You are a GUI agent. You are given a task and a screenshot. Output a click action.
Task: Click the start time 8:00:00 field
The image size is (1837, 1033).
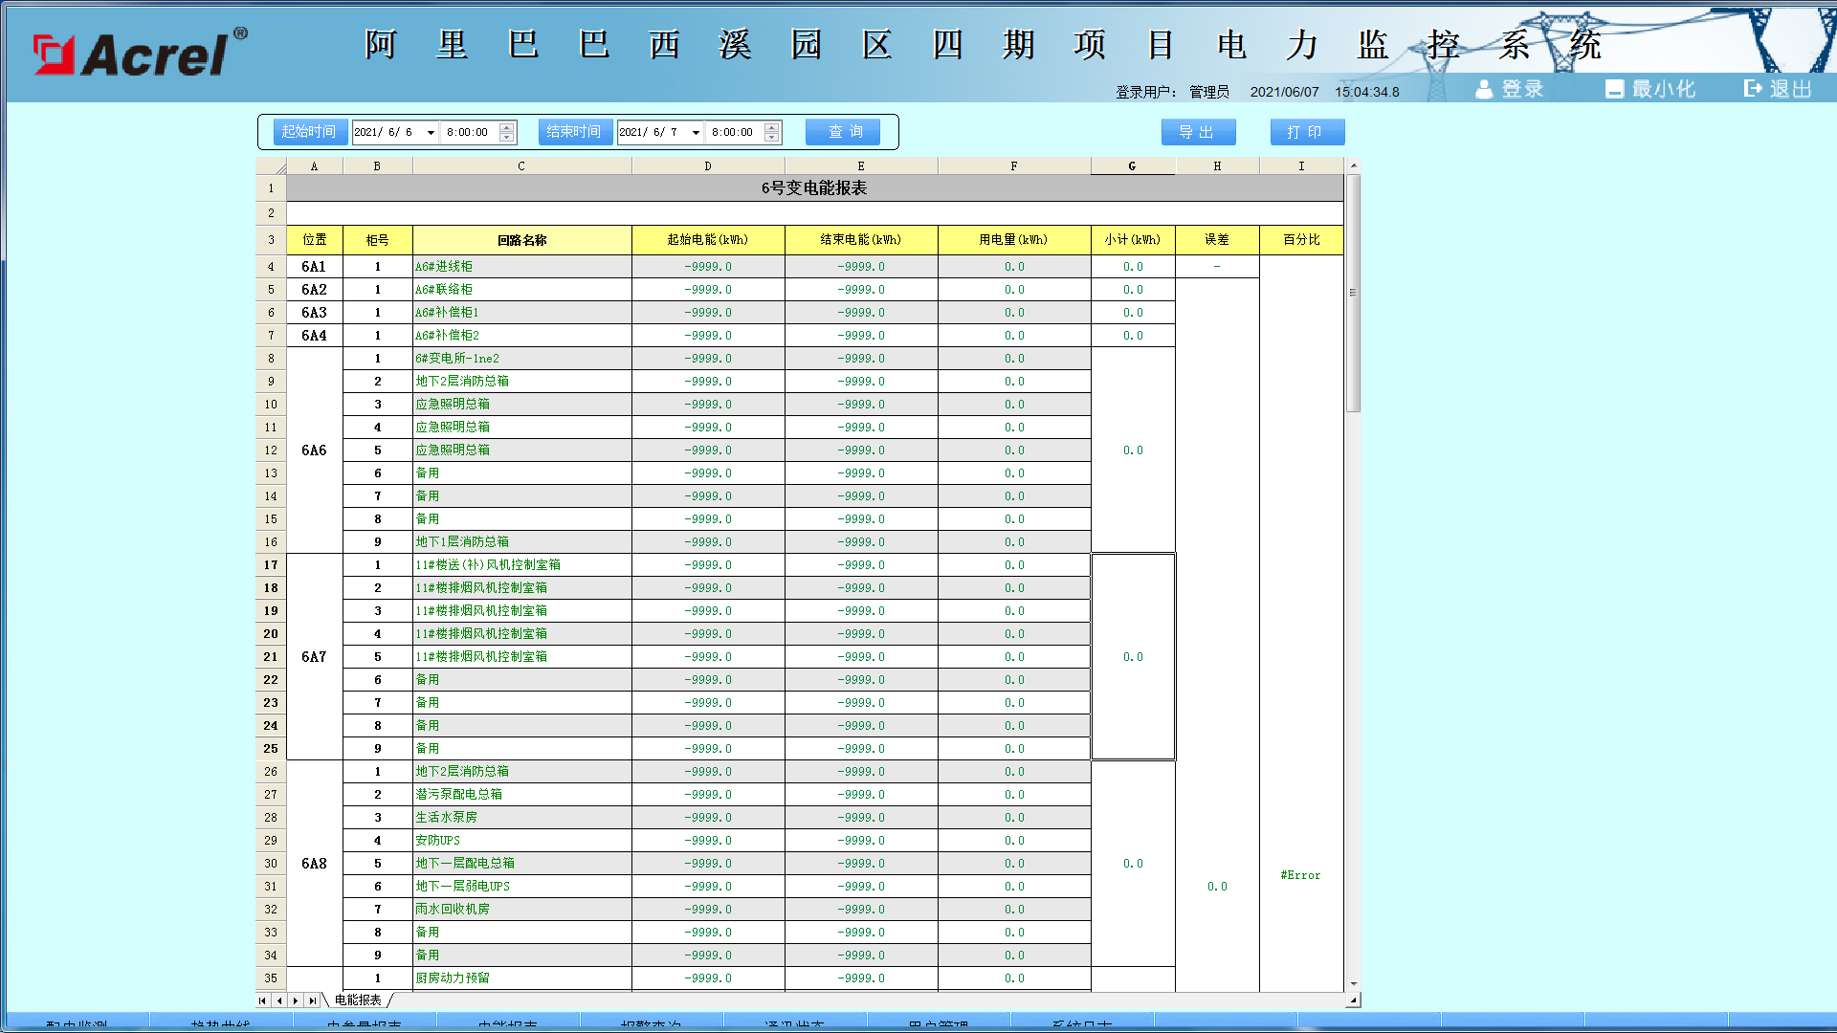[x=469, y=133]
